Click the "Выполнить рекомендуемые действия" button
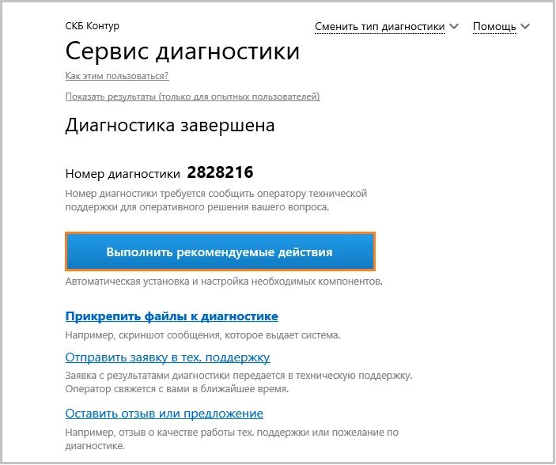 pyautogui.click(x=220, y=251)
